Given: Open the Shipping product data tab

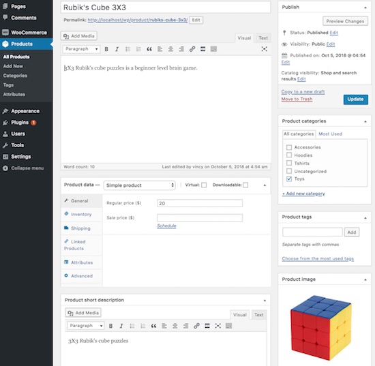Looking at the screenshot, I should point(82,228).
